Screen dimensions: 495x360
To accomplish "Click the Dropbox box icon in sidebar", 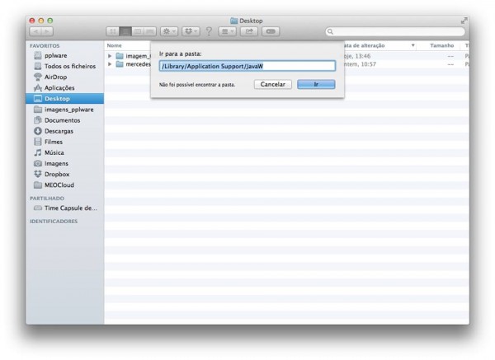I will 38,174.
